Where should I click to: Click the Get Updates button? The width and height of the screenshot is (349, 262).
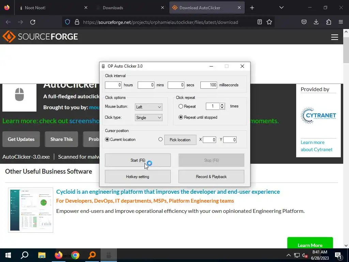[21, 139]
